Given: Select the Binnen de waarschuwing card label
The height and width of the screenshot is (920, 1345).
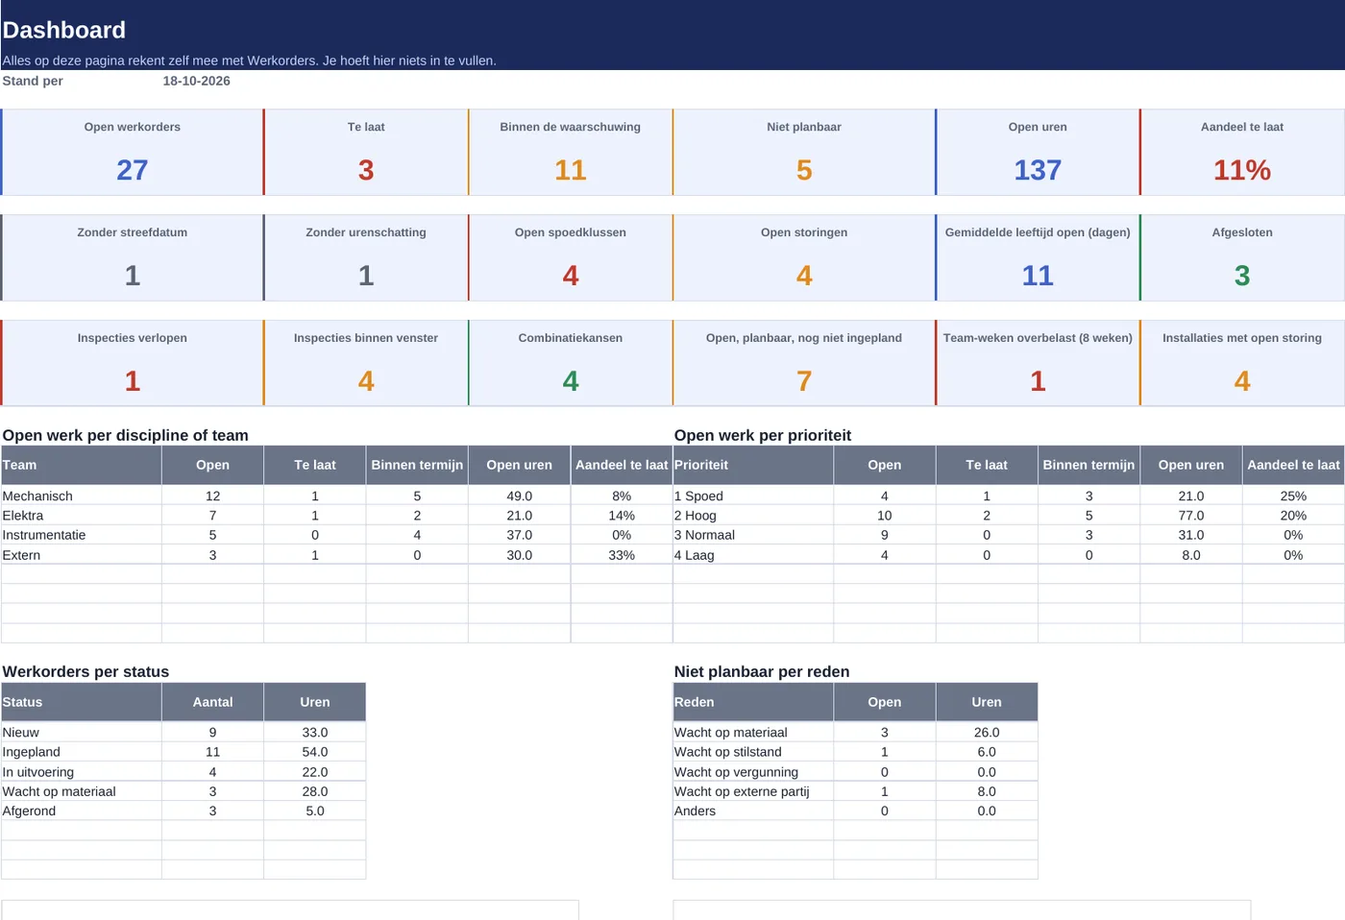Looking at the screenshot, I should (571, 127).
